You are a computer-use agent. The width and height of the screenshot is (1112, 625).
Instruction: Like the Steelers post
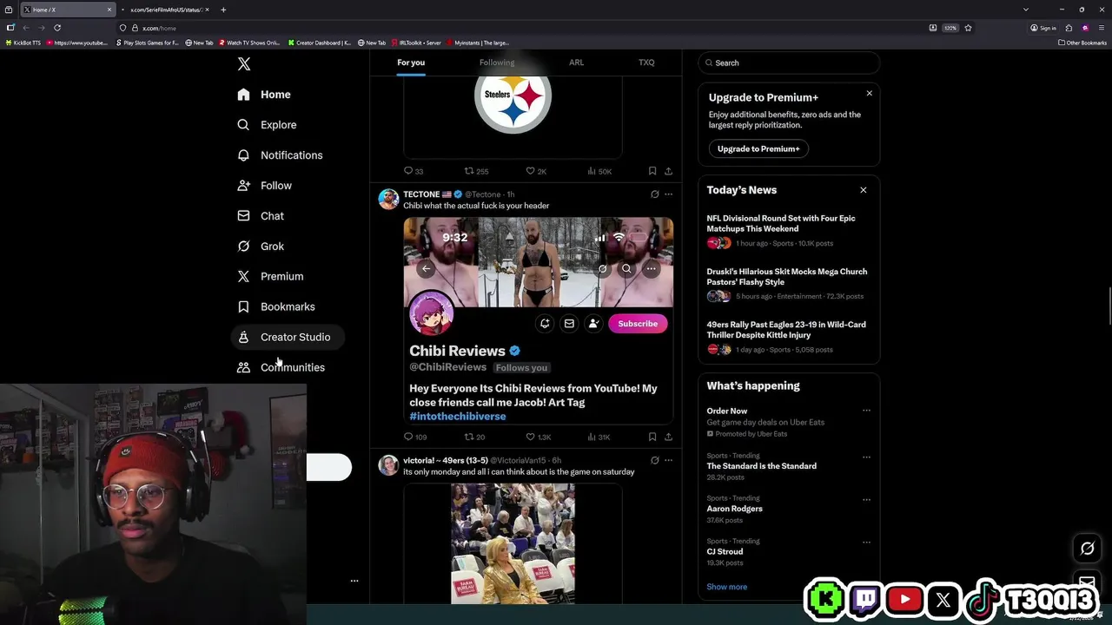click(x=536, y=171)
